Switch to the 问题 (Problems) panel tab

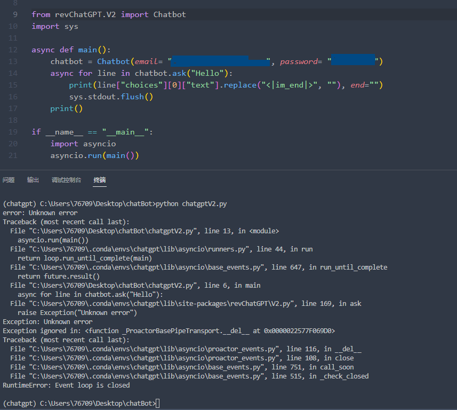click(x=9, y=180)
